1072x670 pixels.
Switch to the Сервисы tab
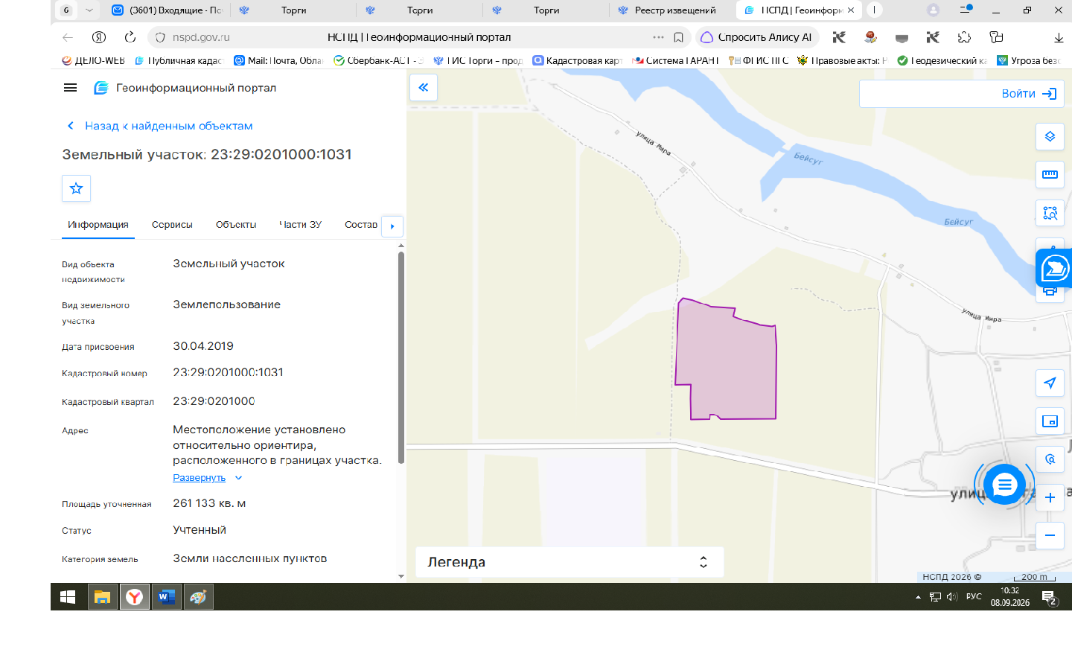pos(172,225)
